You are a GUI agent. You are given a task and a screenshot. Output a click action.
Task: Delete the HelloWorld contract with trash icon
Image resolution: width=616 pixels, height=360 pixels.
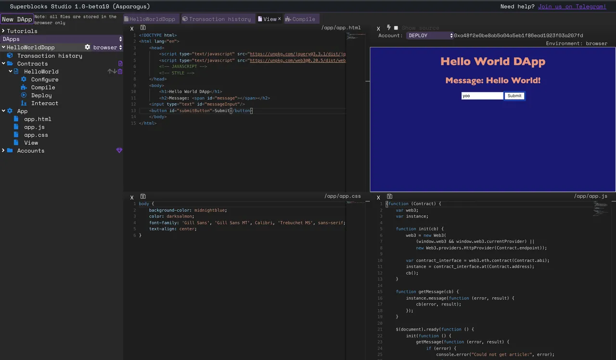pos(120,71)
